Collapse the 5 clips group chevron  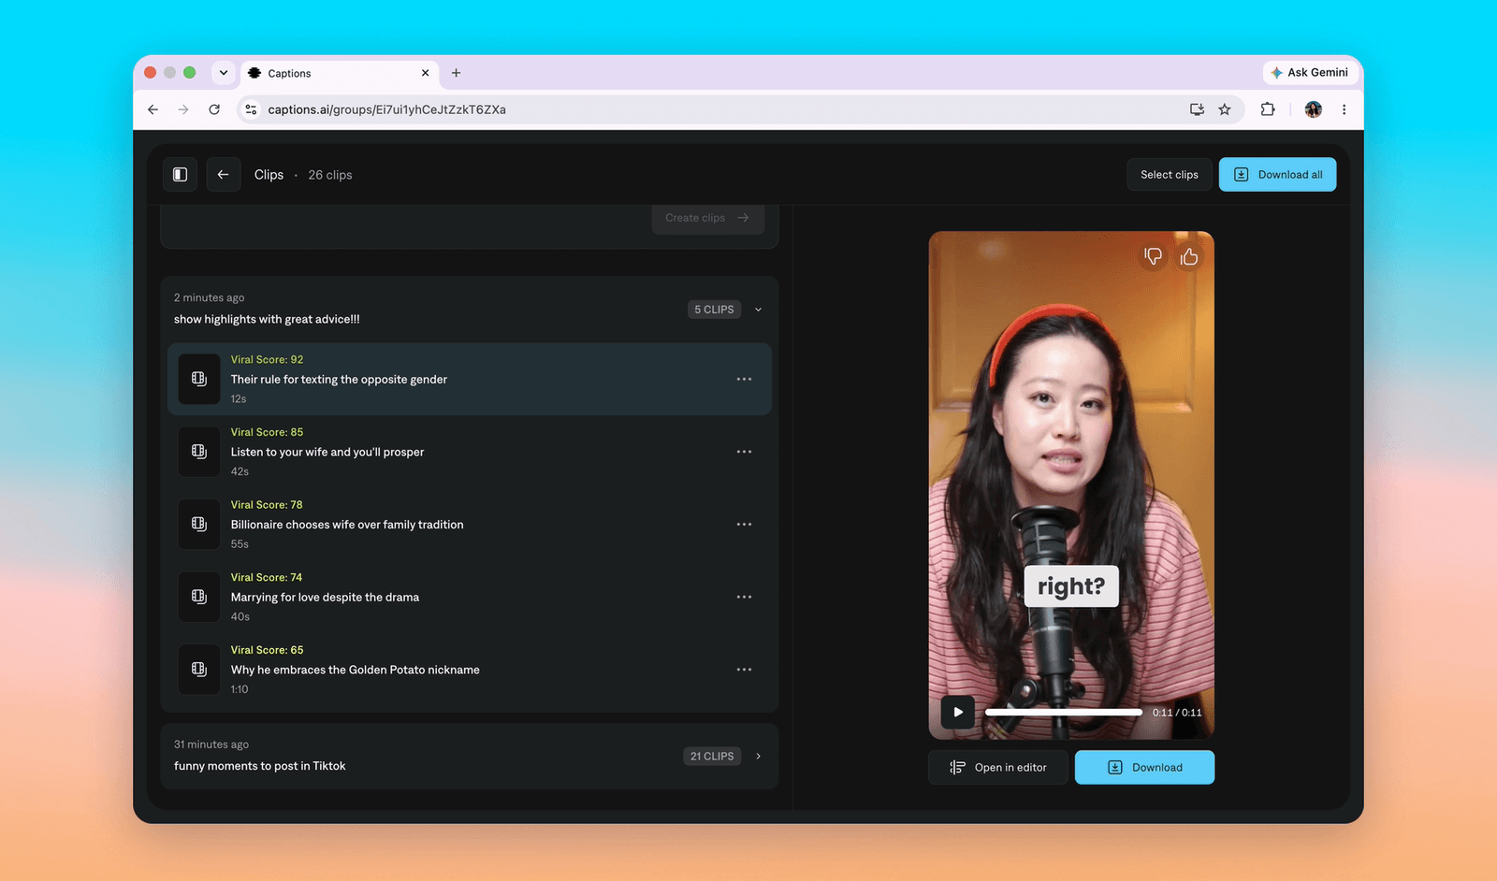coord(758,310)
